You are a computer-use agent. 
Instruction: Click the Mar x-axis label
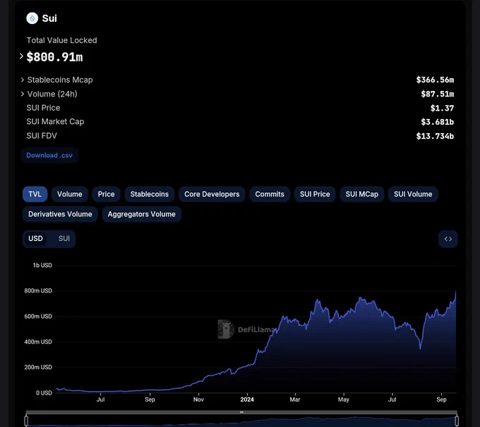(295, 400)
